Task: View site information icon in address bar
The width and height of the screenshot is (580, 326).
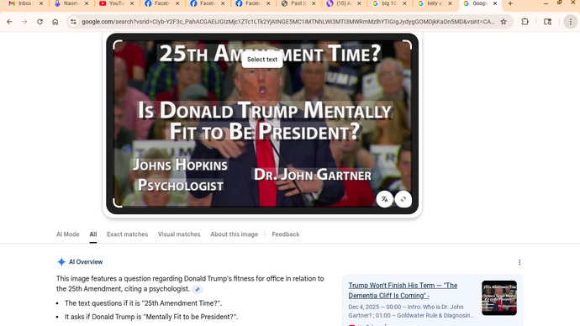Action: click(74, 22)
